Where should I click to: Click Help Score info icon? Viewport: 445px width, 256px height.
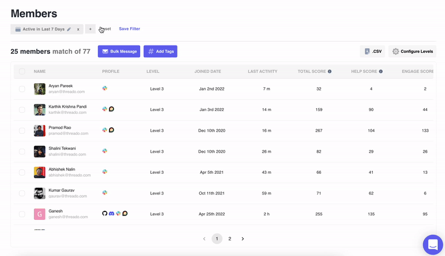pyautogui.click(x=381, y=72)
